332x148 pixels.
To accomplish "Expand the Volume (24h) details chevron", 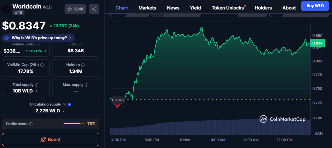I will pos(45,51).
